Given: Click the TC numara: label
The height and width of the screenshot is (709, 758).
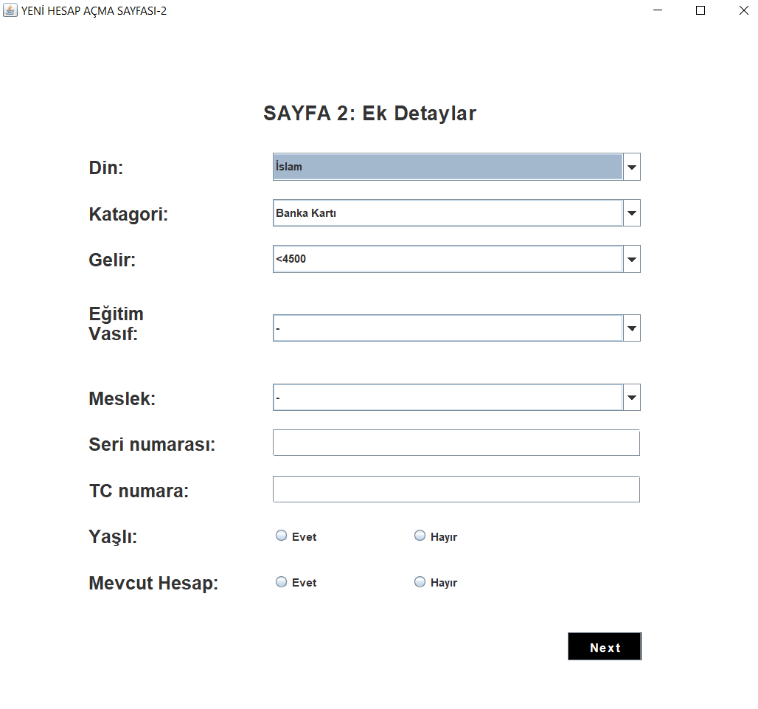Looking at the screenshot, I should (x=139, y=491).
